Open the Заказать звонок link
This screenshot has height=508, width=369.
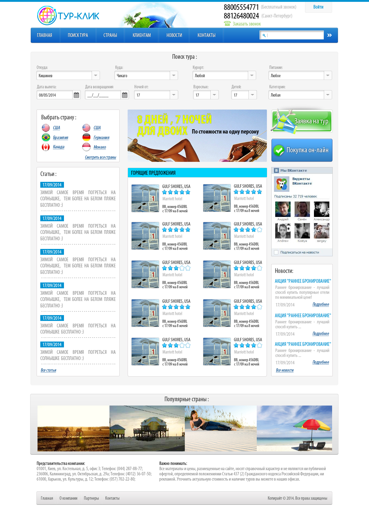click(247, 24)
